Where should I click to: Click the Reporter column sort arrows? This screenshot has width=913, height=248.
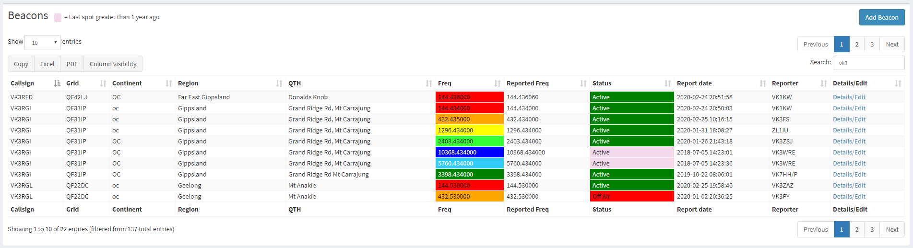click(824, 83)
